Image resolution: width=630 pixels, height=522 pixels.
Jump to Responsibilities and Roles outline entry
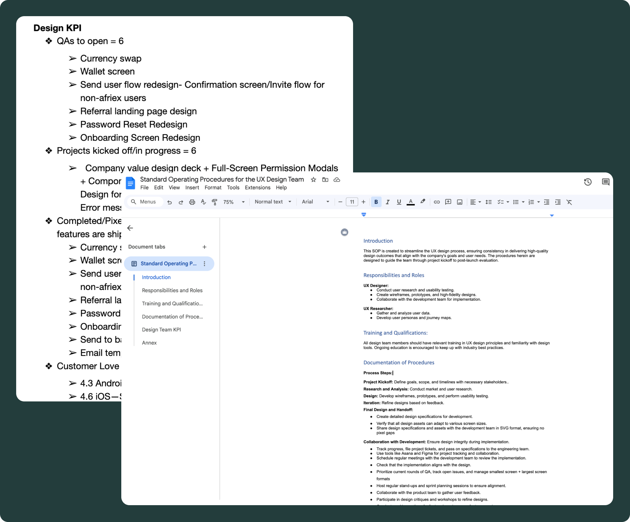click(172, 290)
